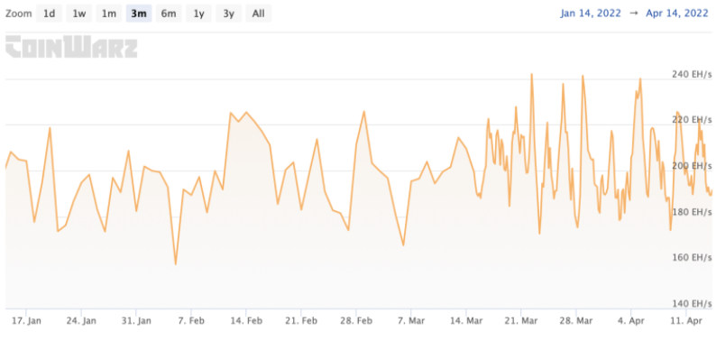The width and height of the screenshot is (716, 341).
Task: Edit the Jan 14, 2022 start date
Action: coord(591,14)
